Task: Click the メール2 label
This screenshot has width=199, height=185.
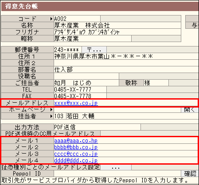Action: click(x=27, y=147)
